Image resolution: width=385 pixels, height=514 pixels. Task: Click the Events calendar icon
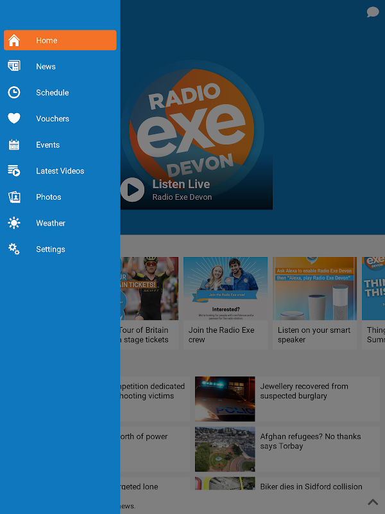[13, 145]
